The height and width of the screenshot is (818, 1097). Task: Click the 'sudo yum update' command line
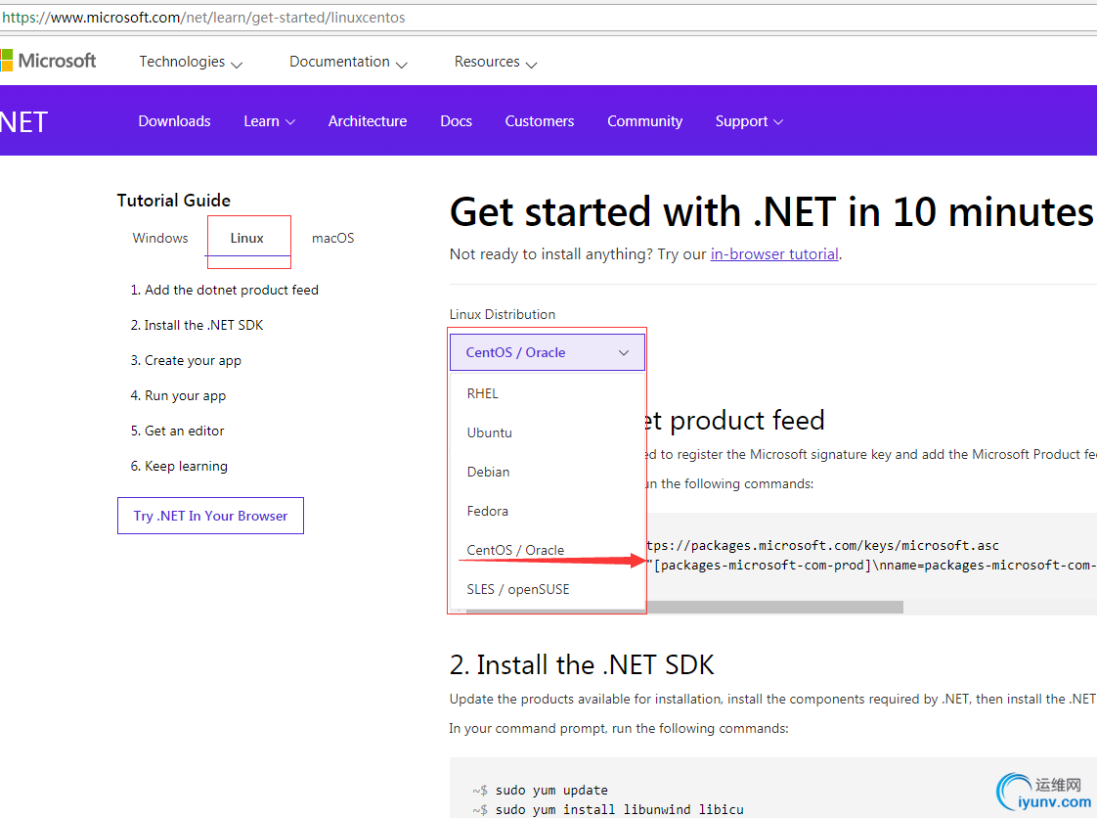pyautogui.click(x=552, y=790)
